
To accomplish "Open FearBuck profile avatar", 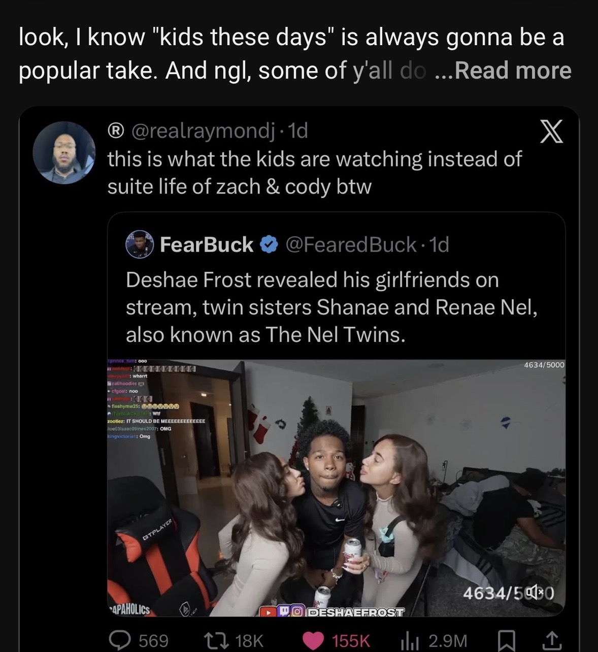I will [140, 245].
